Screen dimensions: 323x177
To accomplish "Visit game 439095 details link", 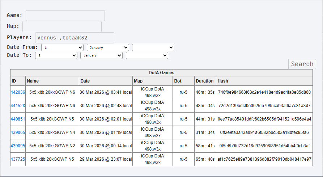I will 18,146.
